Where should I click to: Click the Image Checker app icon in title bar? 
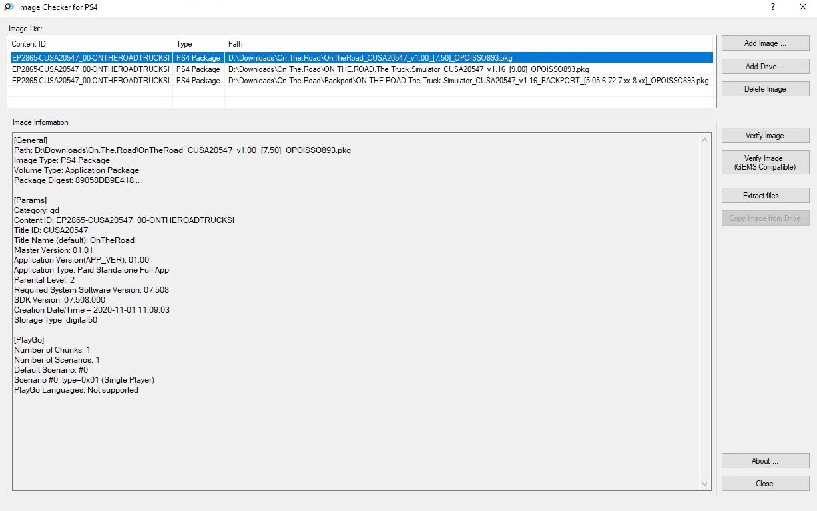pyautogui.click(x=9, y=7)
